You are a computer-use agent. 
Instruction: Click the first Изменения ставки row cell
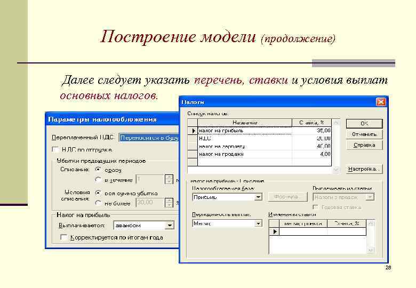[303, 231]
